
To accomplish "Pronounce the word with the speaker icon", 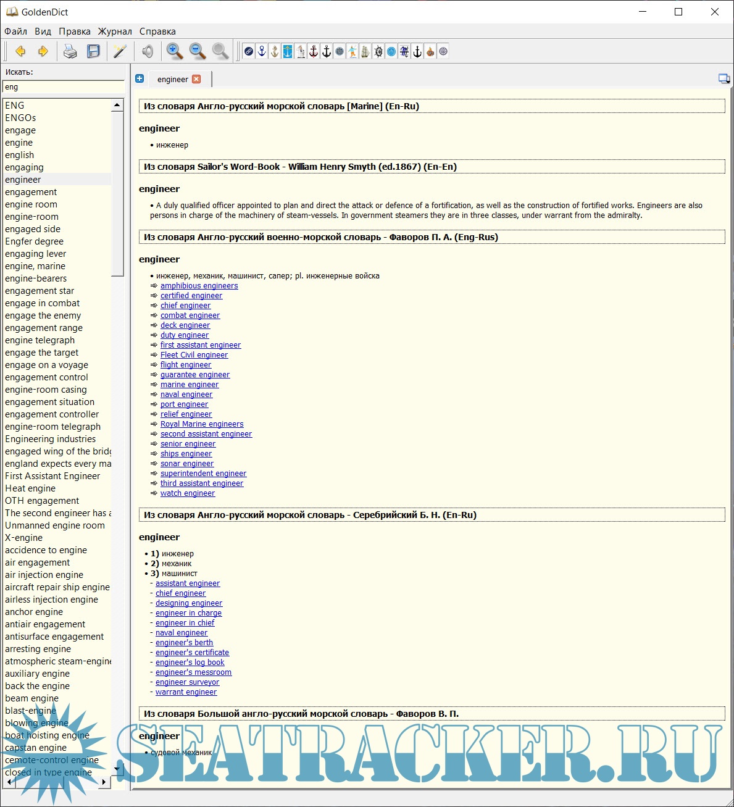I will pos(148,51).
